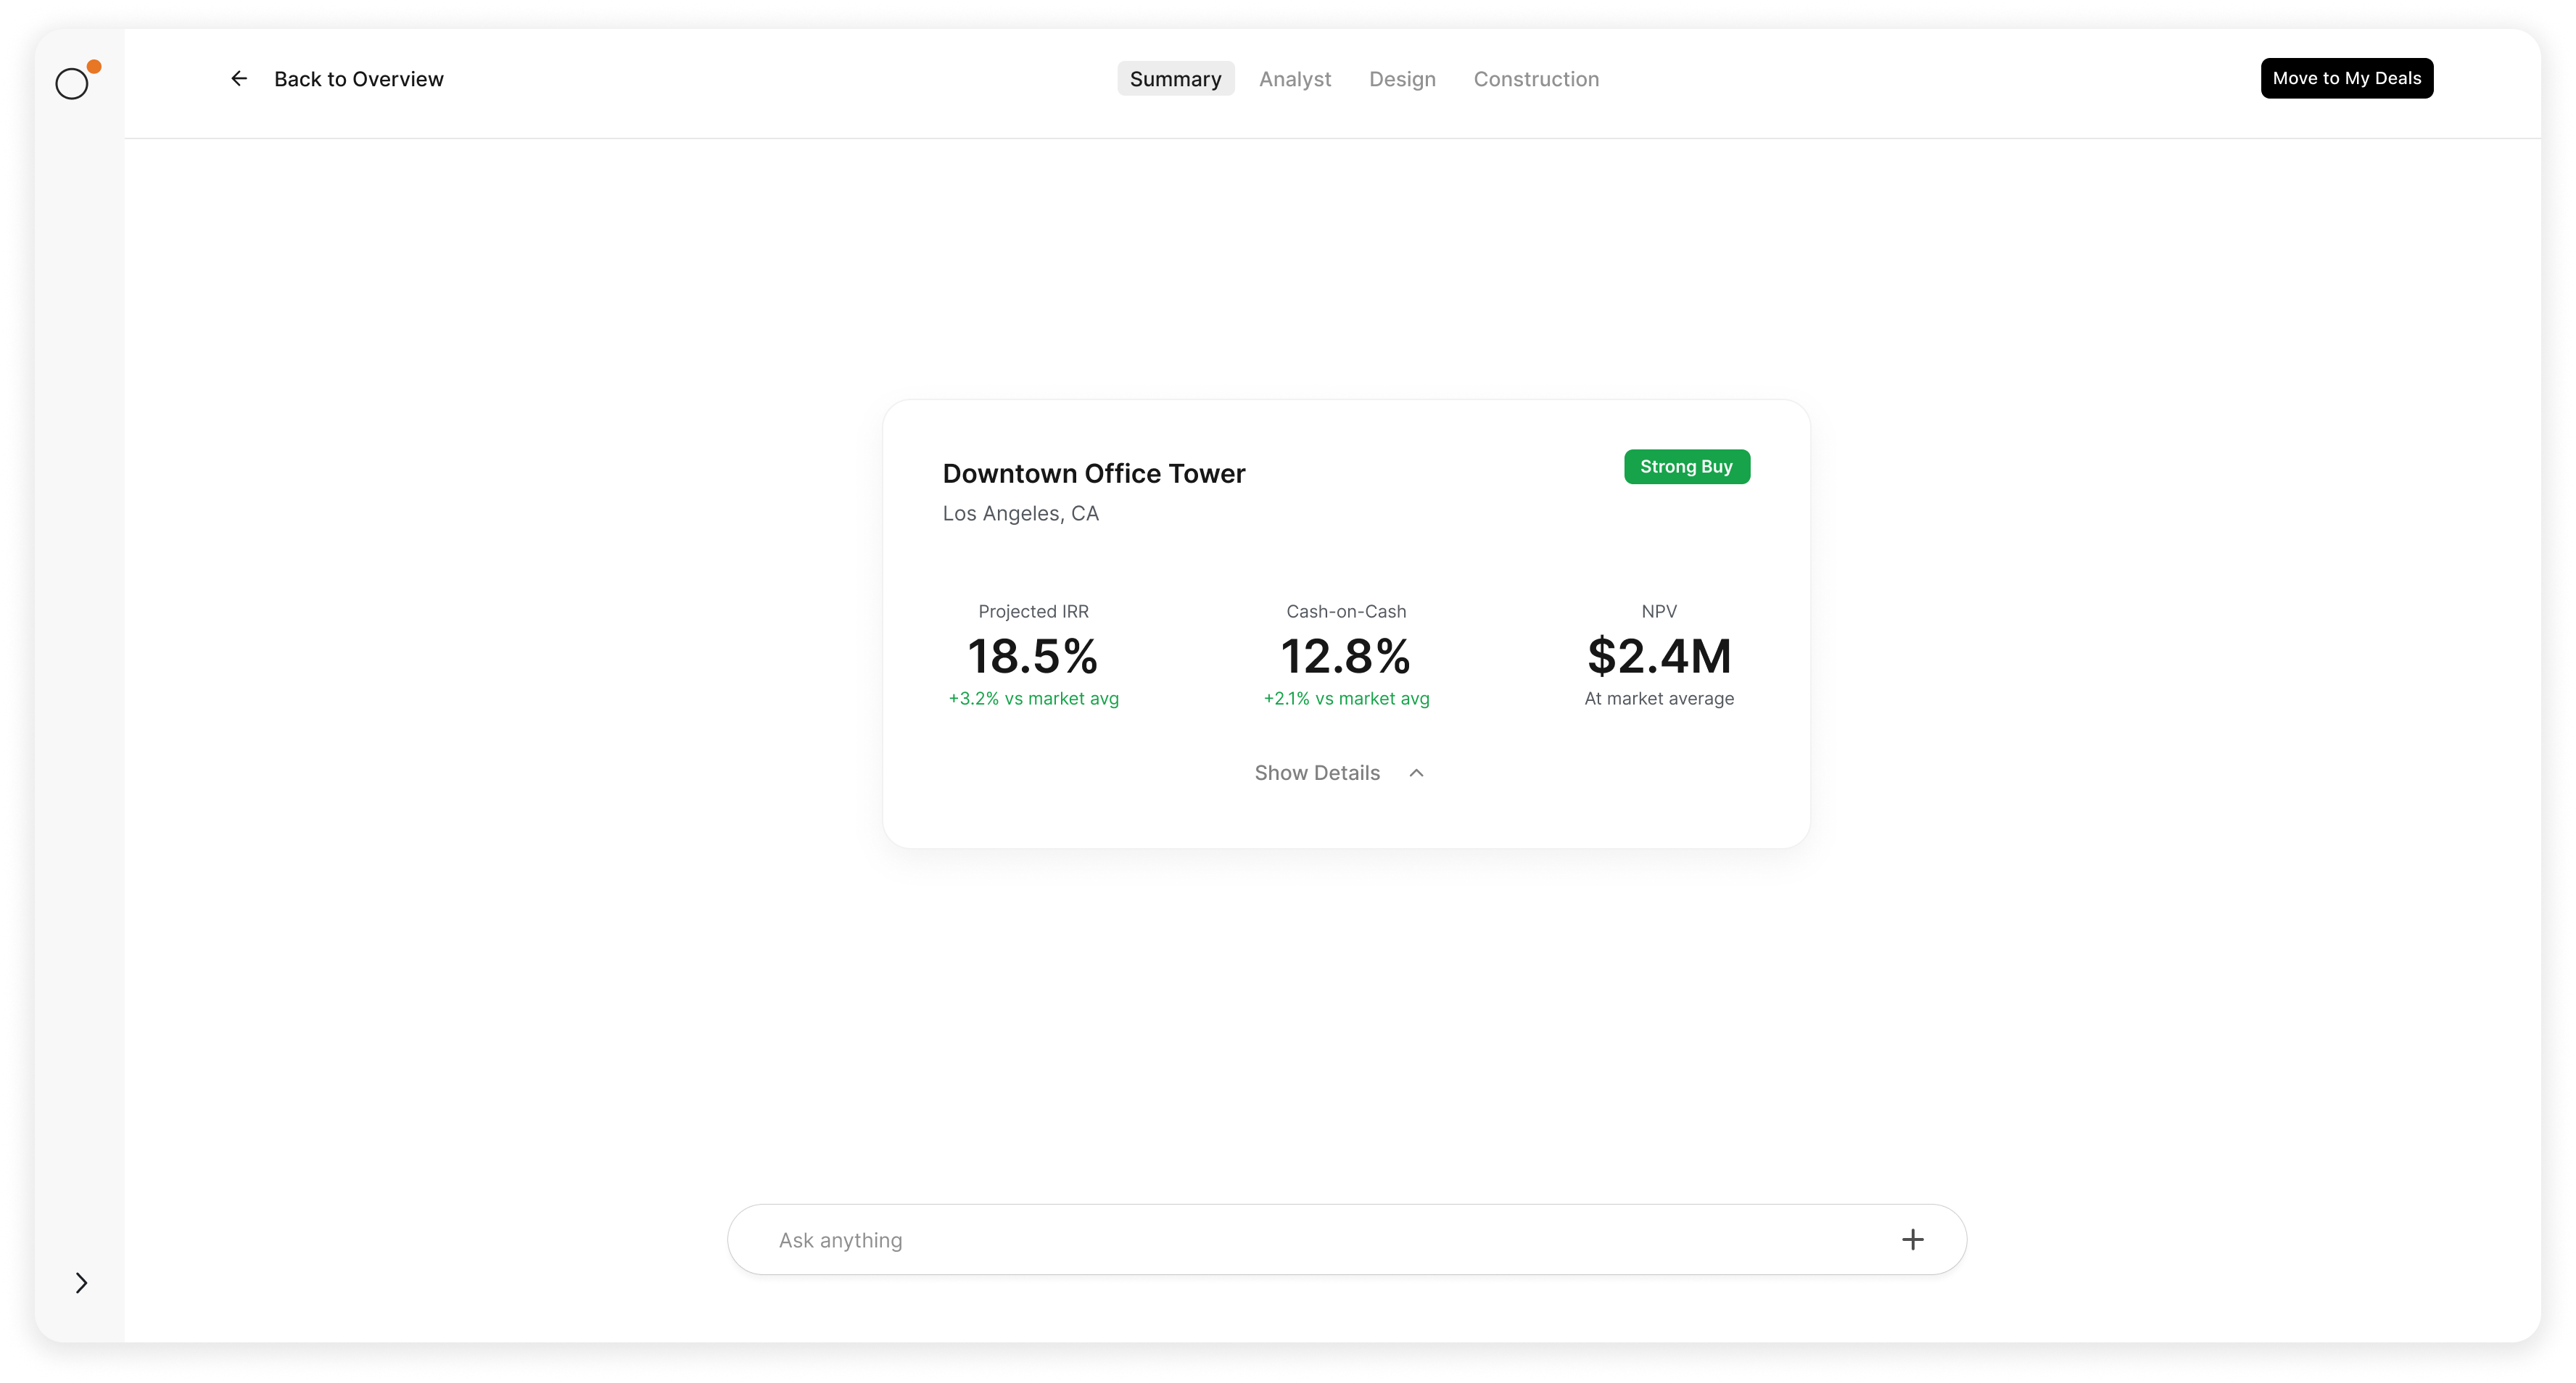Screen dimensions: 2576x1383
Task: Click the 18.5% IRR value
Action: pos(1033,655)
